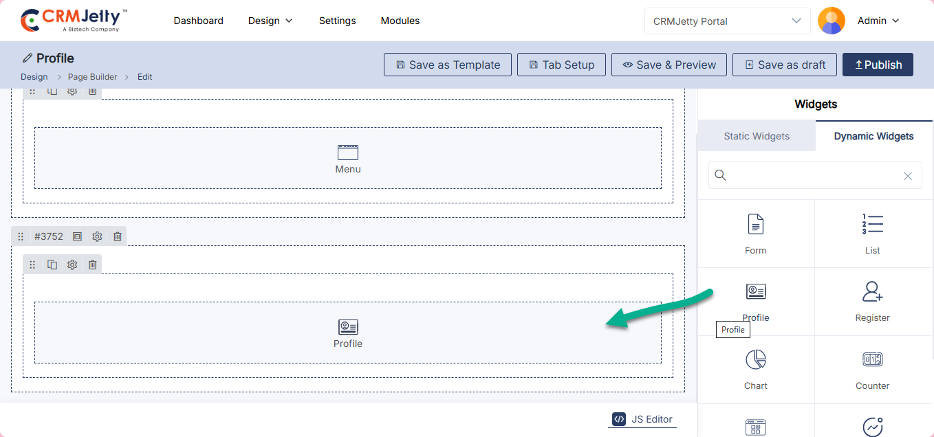Click the Profile widget in widgets panel
The height and width of the screenshot is (437, 934).
pos(755,293)
